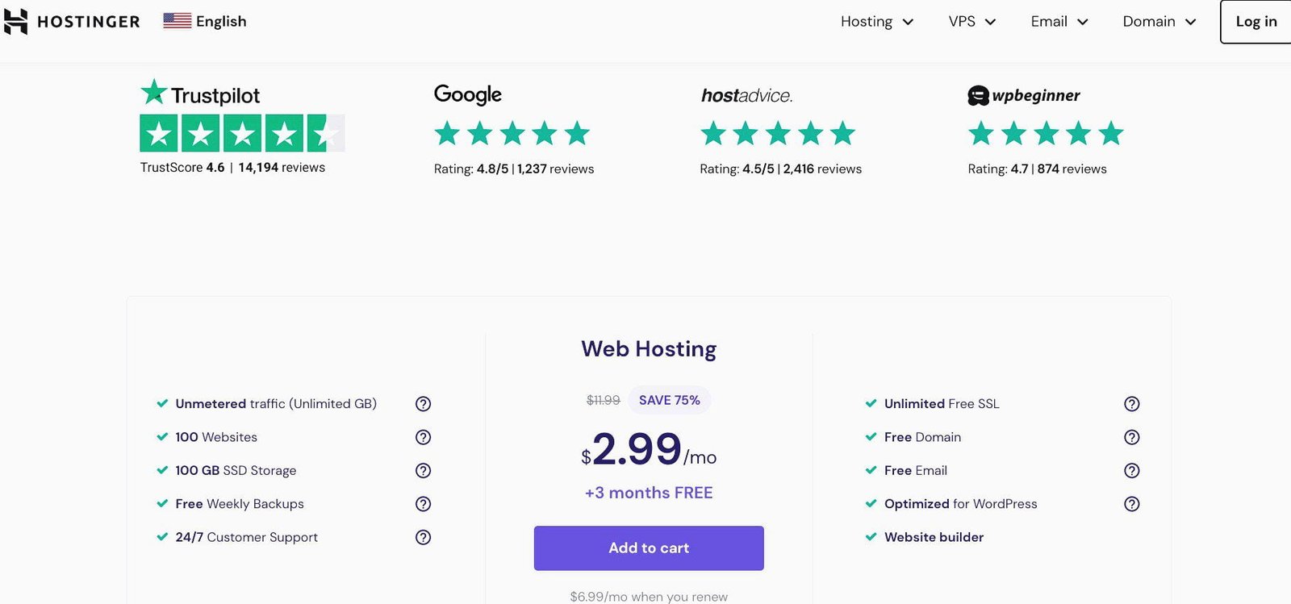Click checkmark beside Unmetered traffic
This screenshot has height=604, width=1291.
pos(162,403)
